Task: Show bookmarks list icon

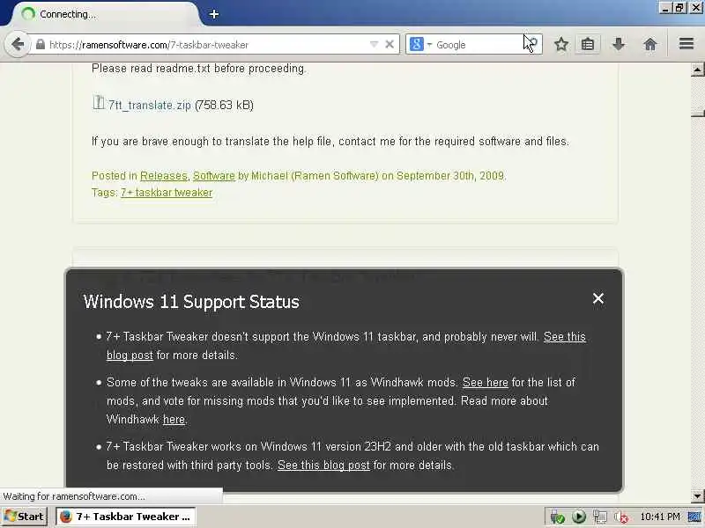Action: 587,44
